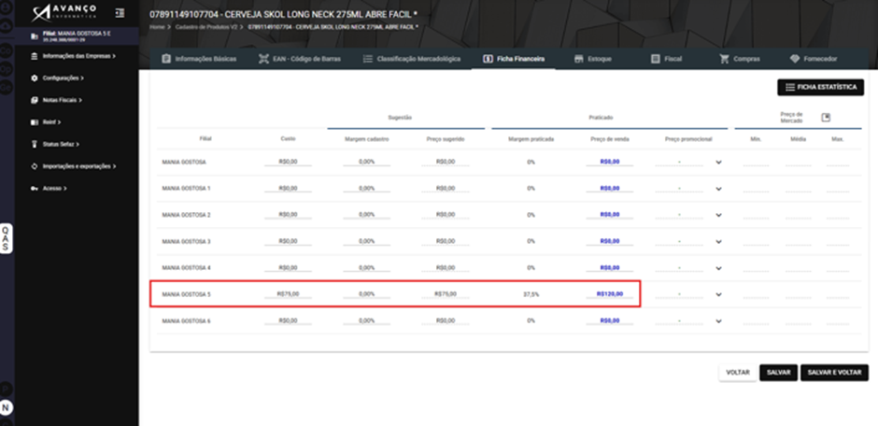Click the QAS environment badge
The height and width of the screenshot is (426, 878).
point(6,238)
